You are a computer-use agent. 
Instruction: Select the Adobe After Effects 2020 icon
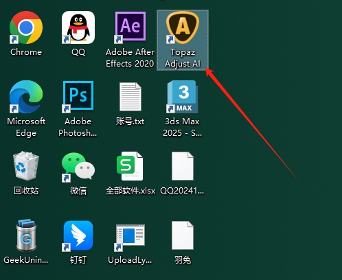coord(130,27)
